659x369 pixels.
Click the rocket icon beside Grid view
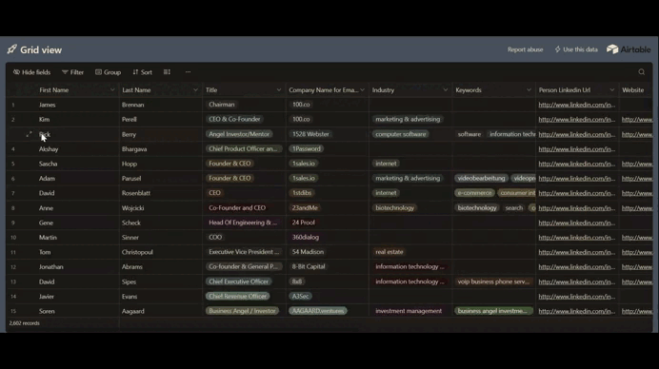point(11,49)
